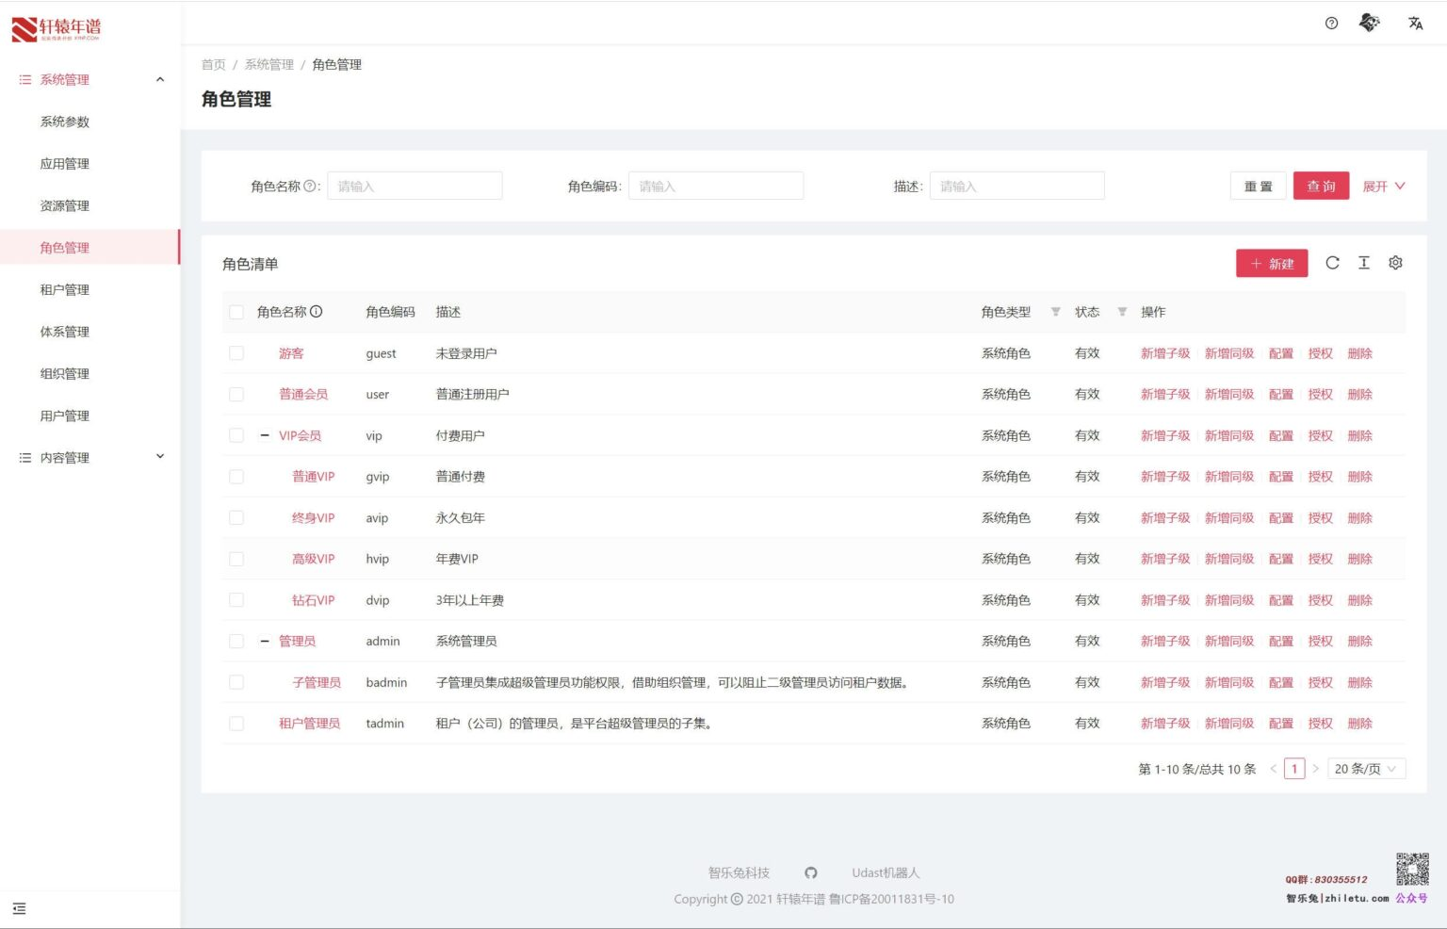This screenshot has width=1447, height=929.
Task: Check the 租户管理员 row checkbox
Action: (x=236, y=724)
